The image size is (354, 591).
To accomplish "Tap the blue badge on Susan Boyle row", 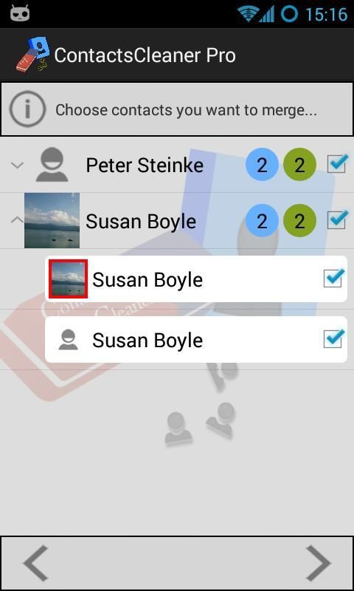I will (262, 220).
